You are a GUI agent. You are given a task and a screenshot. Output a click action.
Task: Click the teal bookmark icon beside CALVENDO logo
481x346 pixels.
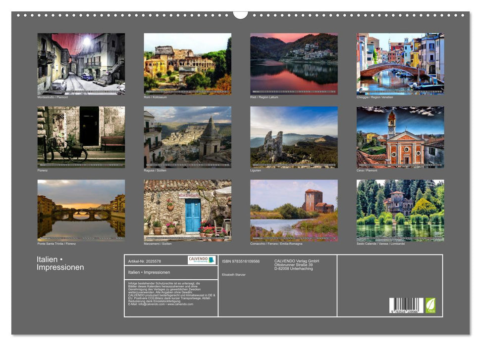(212, 260)
